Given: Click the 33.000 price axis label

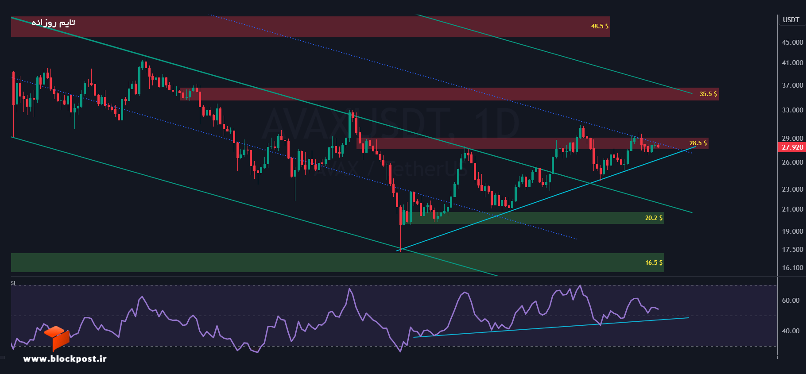Looking at the screenshot, I should click(792, 110).
